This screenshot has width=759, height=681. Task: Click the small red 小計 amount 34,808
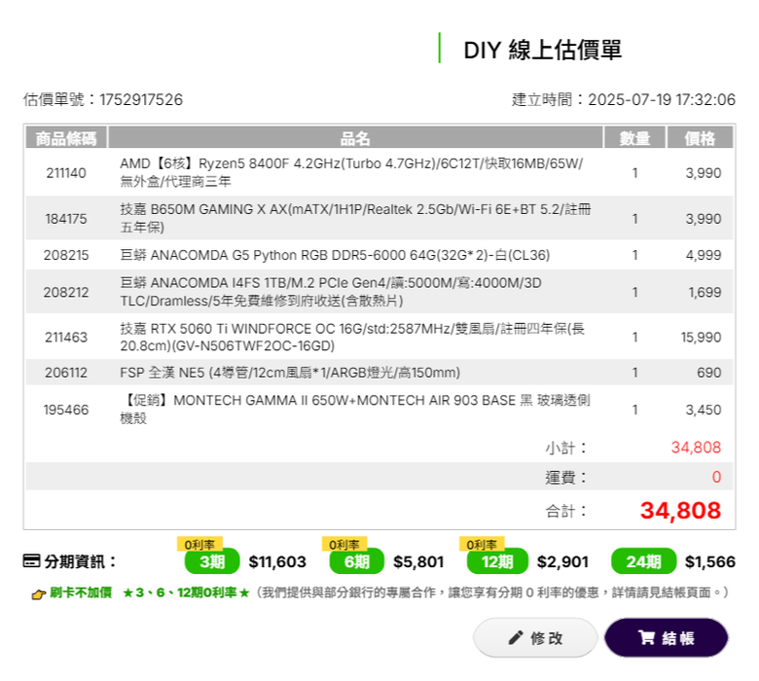696,448
